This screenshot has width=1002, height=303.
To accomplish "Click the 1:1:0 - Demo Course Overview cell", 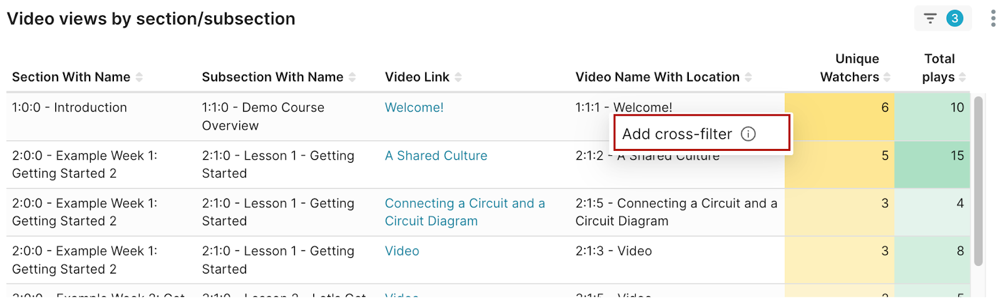I will pyautogui.click(x=263, y=116).
